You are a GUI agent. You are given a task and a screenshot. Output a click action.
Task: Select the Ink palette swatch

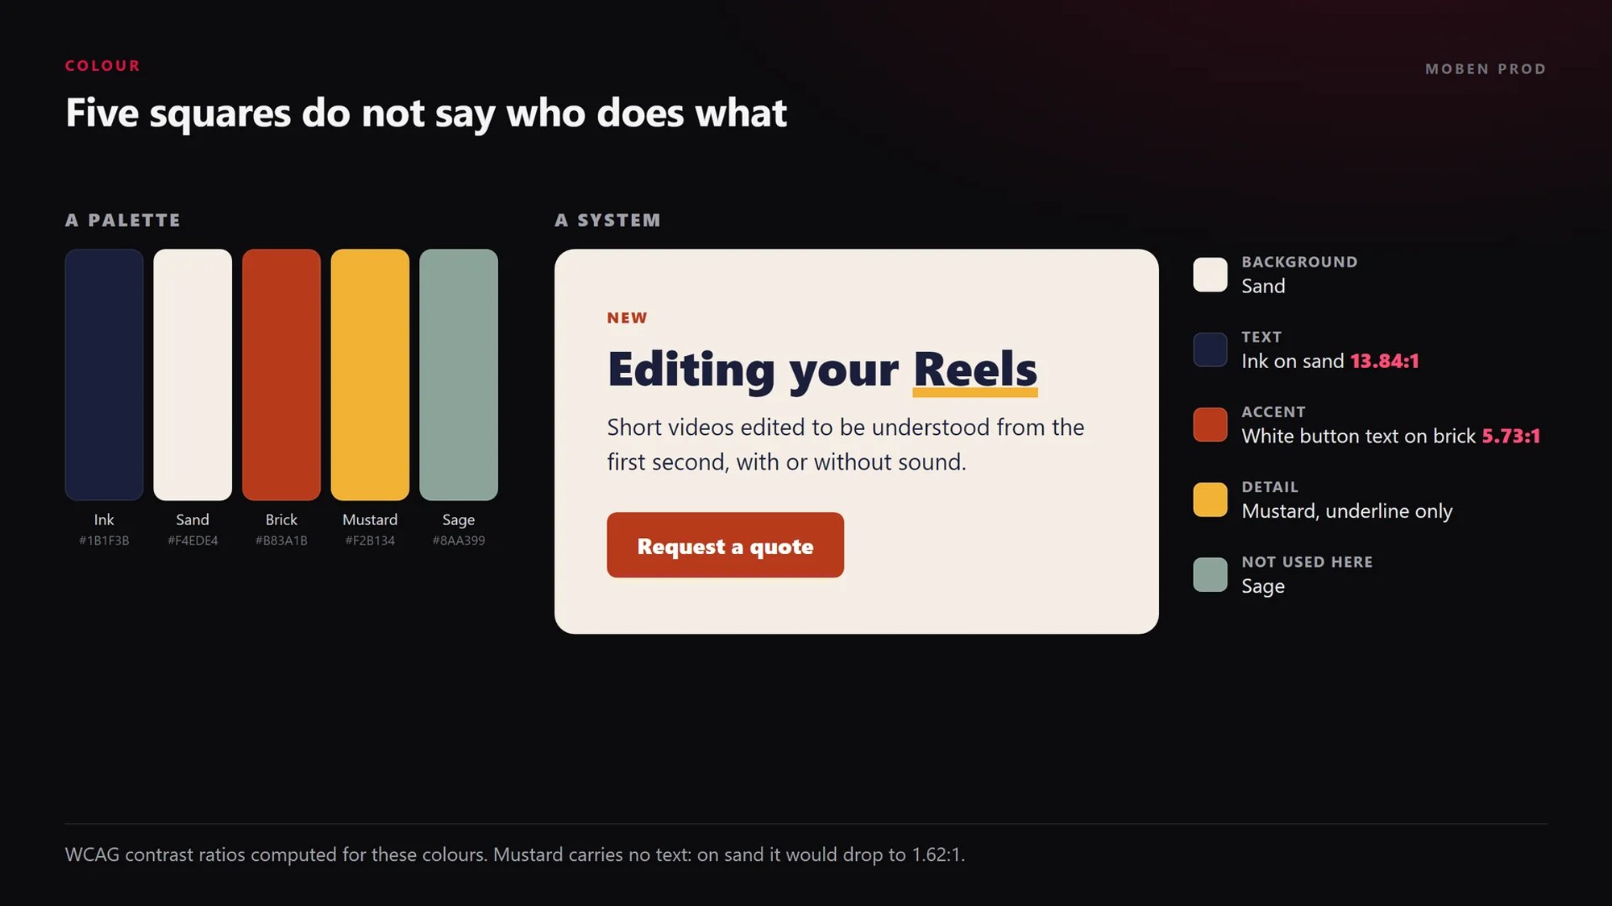(x=104, y=374)
